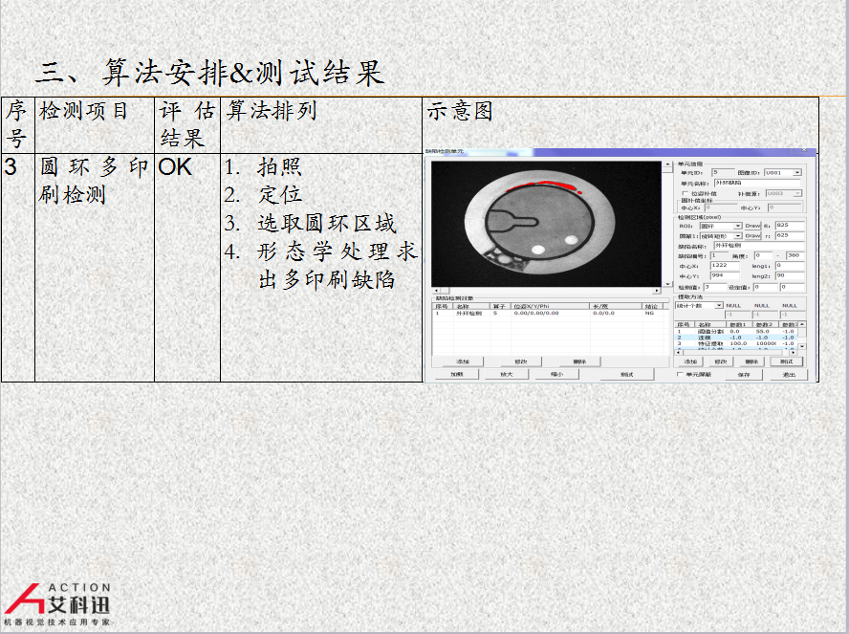
Task: Click the 中心Y field showing 994
Action: click(725, 275)
